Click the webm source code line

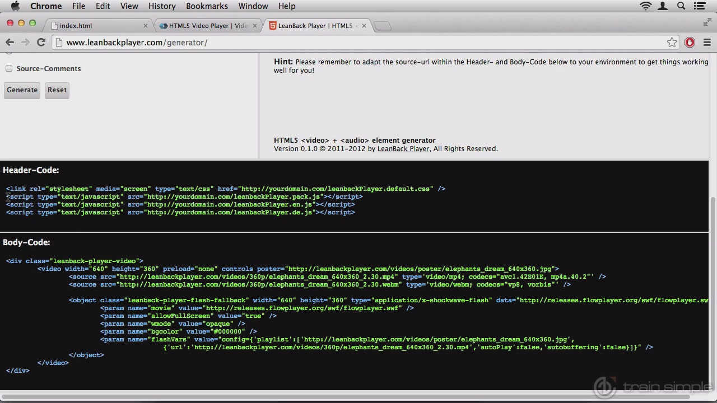[x=320, y=284]
